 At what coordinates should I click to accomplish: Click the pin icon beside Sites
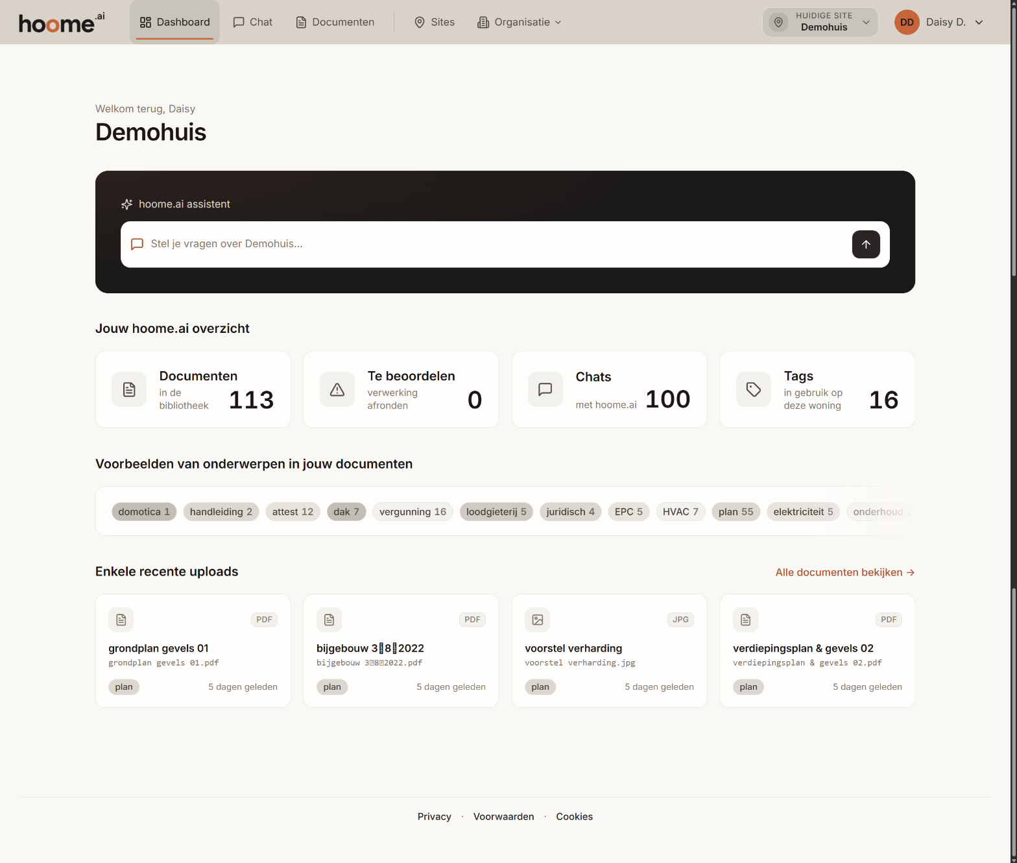[x=420, y=23]
